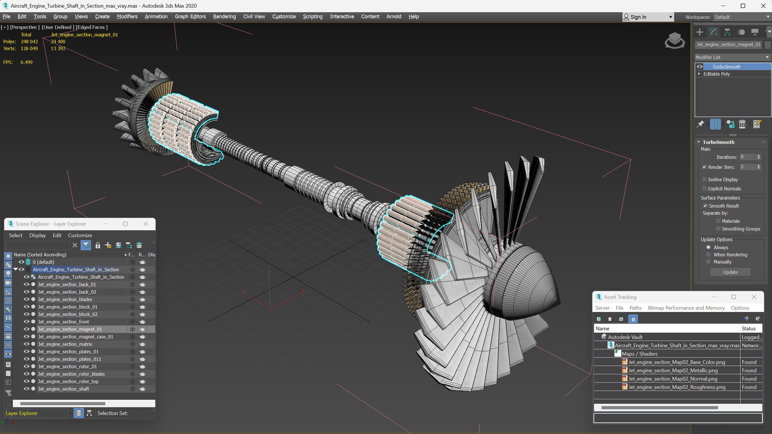Toggle Display Lights filter in Scene Explorer sidebar
Viewport: 772px width, 434px height.
tap(8, 274)
